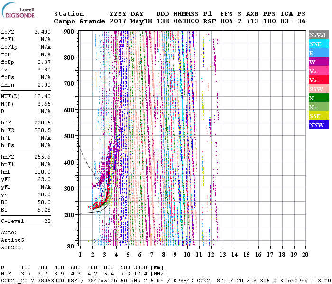The height and width of the screenshot is (284, 332).
Task: Click the 500 km y-axis label
Action: coord(69,136)
